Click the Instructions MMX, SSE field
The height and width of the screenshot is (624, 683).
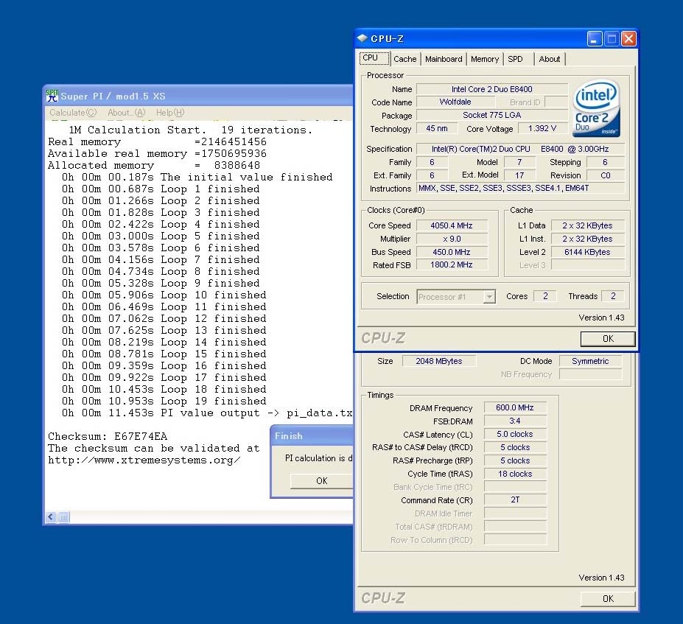coord(520,188)
